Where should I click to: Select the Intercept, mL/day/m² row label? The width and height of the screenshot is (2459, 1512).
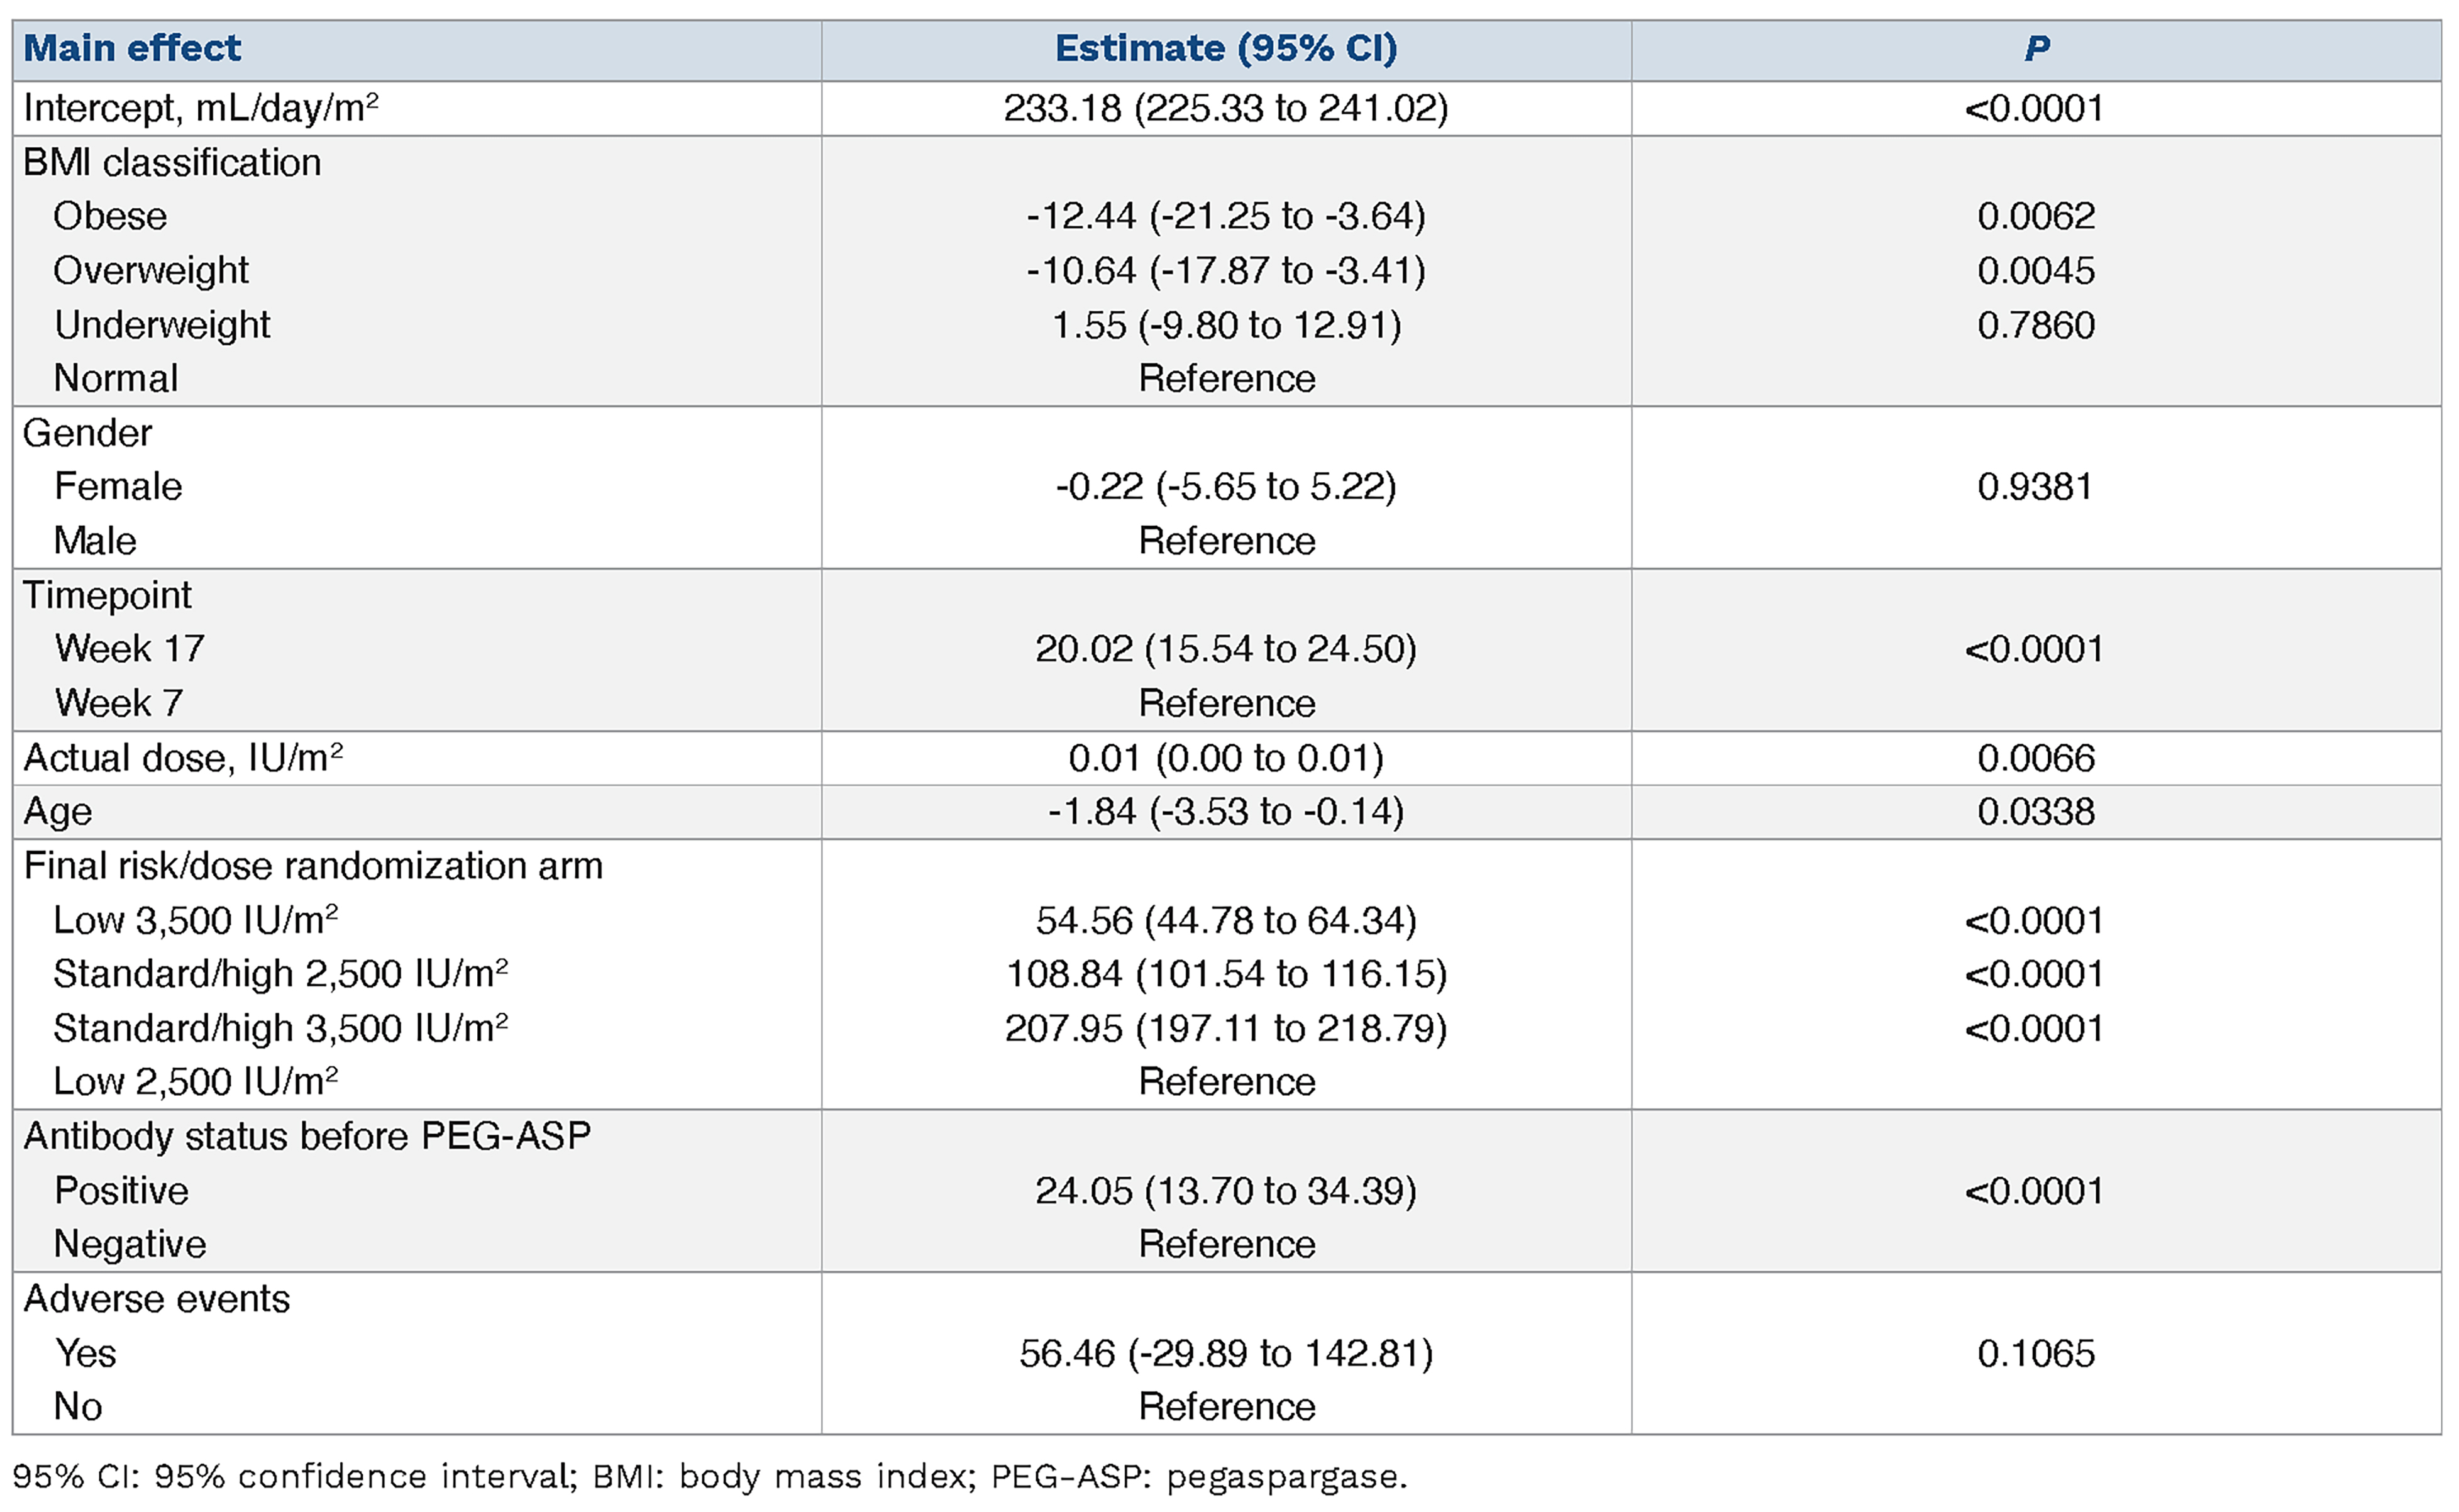click(x=201, y=108)
